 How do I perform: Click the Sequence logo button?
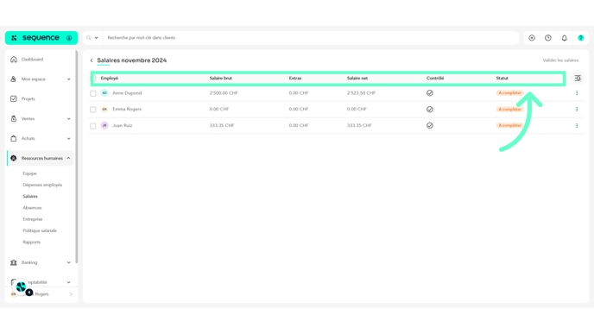tap(41, 38)
